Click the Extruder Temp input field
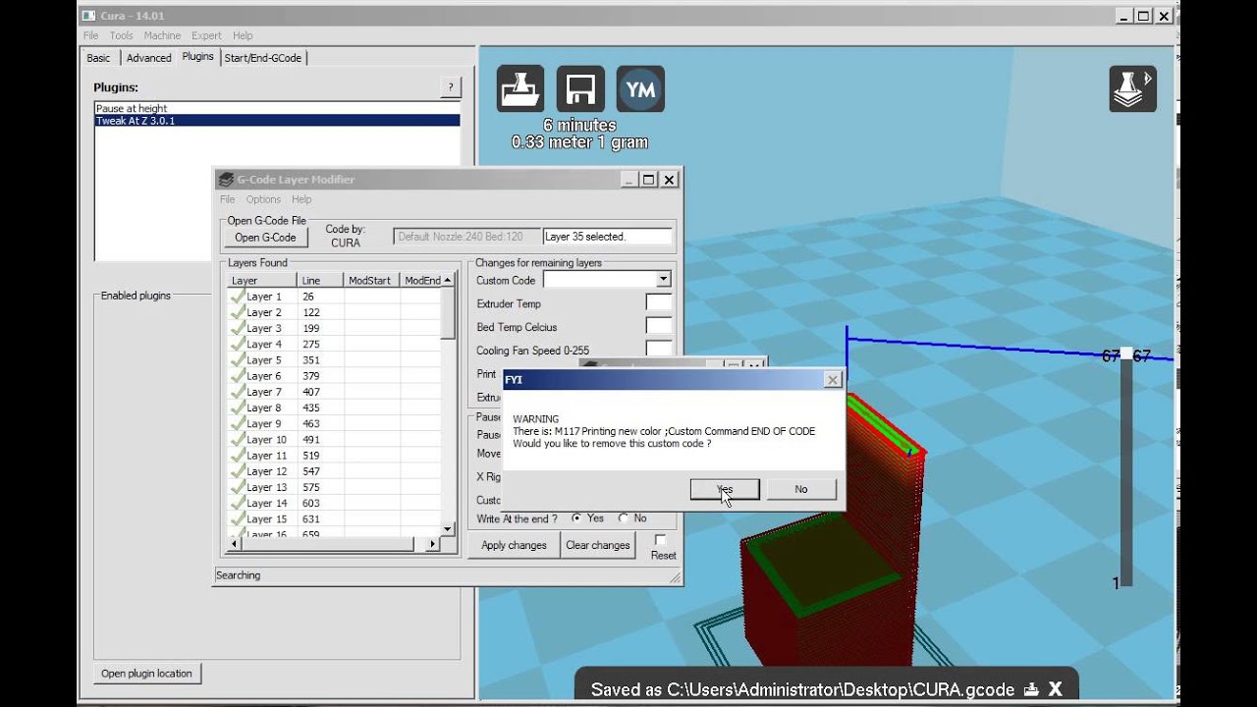The image size is (1257, 707). click(658, 303)
